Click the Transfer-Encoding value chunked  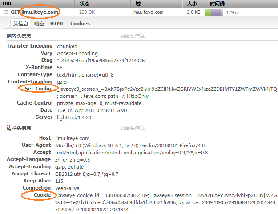(x=67, y=46)
